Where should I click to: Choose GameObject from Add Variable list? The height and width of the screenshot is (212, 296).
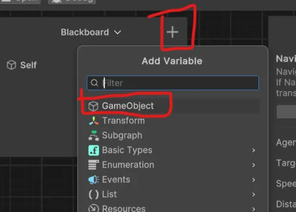(x=128, y=106)
